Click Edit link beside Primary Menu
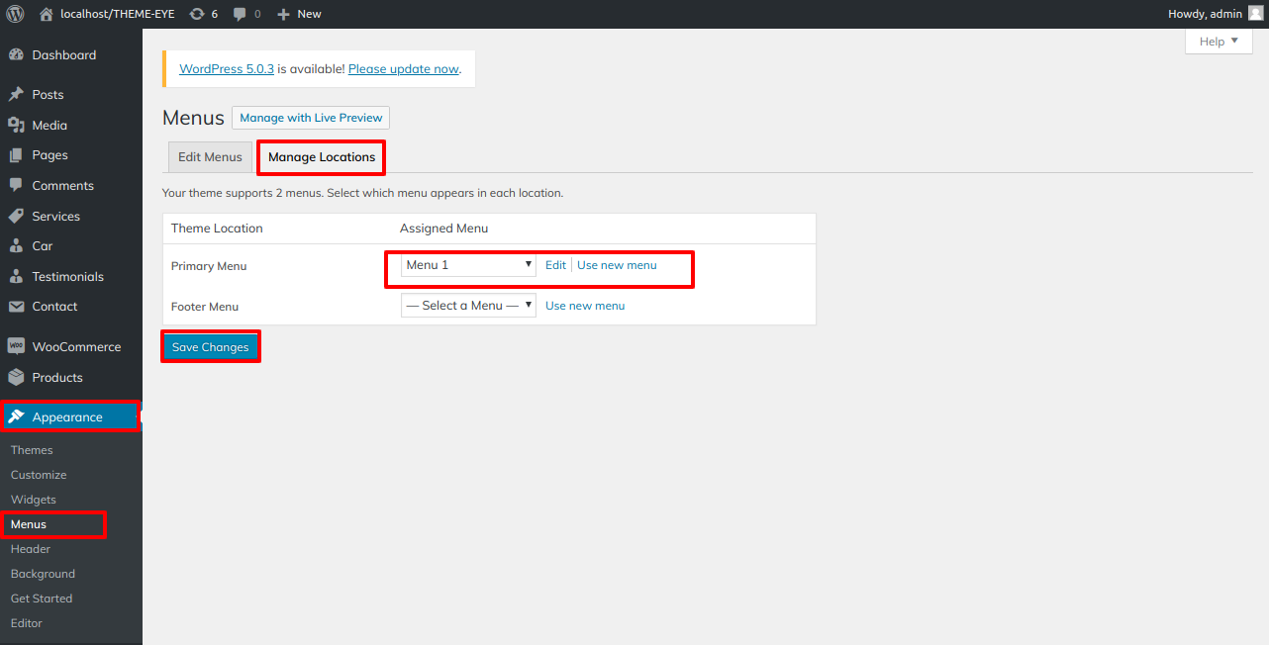 [555, 265]
